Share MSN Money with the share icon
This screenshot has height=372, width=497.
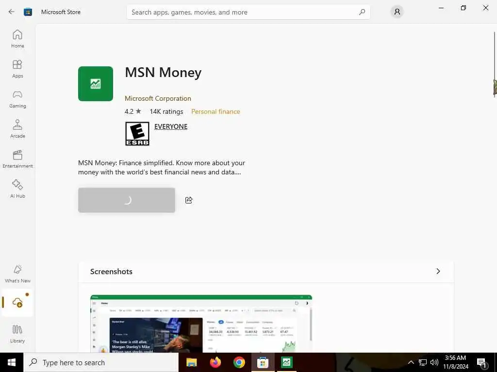click(x=189, y=200)
